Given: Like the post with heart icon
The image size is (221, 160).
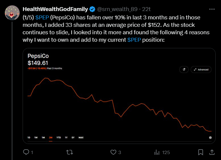Looking at the screenshot, I should tap(113, 152).
